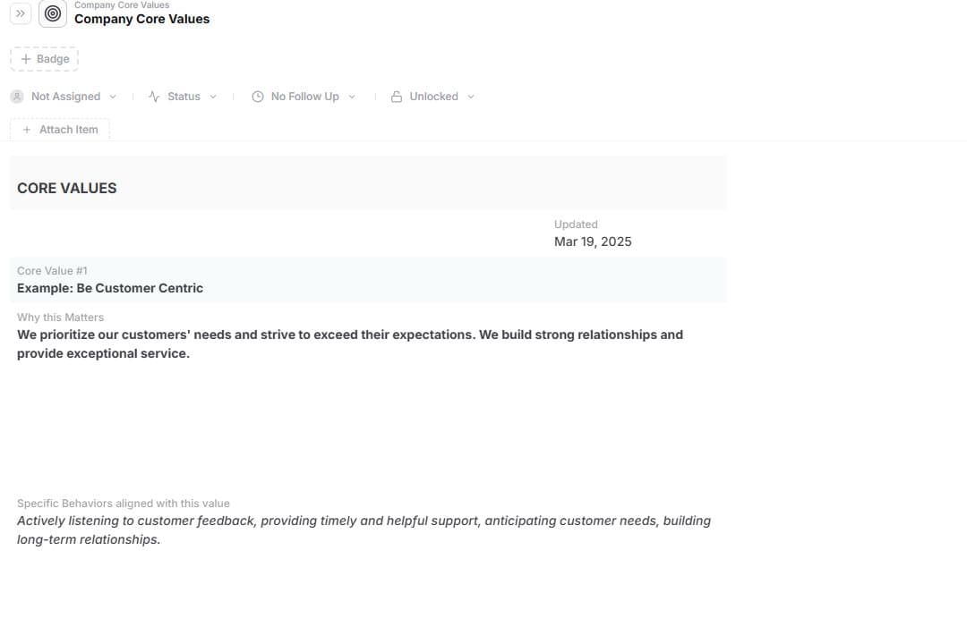Click the Updated date Mar 19, 2025
967x644 pixels.
tap(593, 242)
